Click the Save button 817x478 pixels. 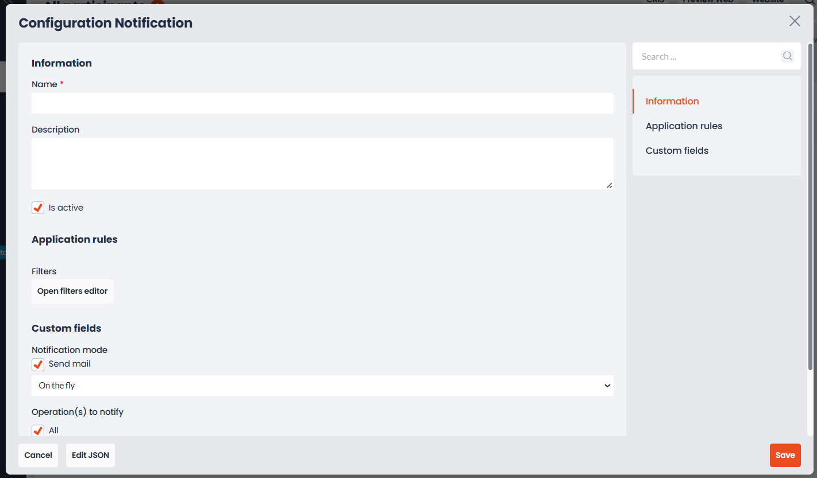785,455
